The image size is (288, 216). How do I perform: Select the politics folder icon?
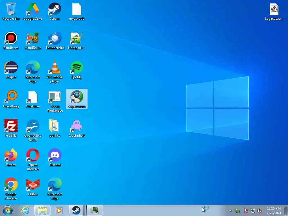click(55, 128)
